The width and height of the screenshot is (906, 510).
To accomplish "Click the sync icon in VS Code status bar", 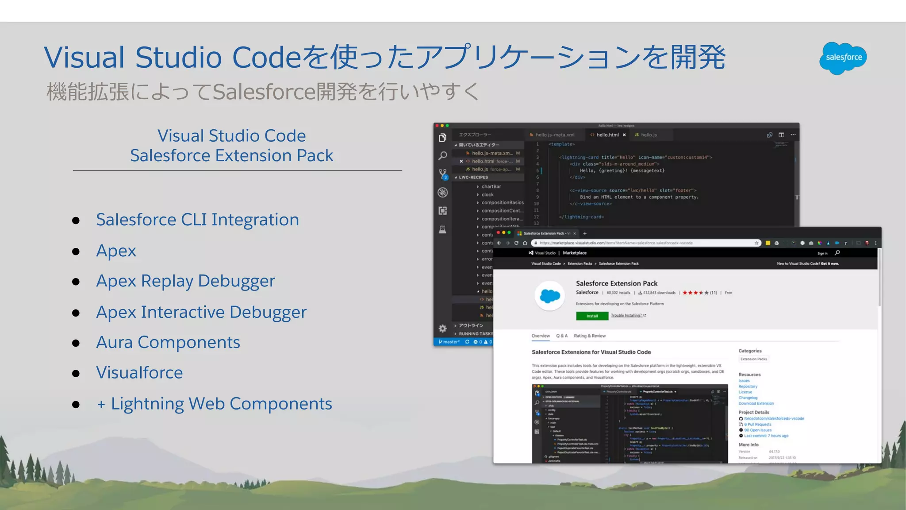I will (x=467, y=342).
